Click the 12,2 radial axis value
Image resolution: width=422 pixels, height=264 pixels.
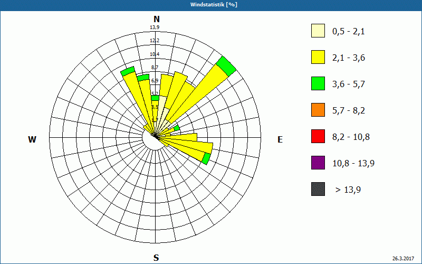pyautogui.click(x=155, y=41)
